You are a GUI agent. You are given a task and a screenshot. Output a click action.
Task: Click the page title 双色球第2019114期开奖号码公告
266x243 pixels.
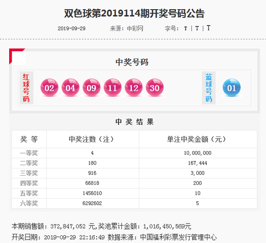[x=134, y=14]
